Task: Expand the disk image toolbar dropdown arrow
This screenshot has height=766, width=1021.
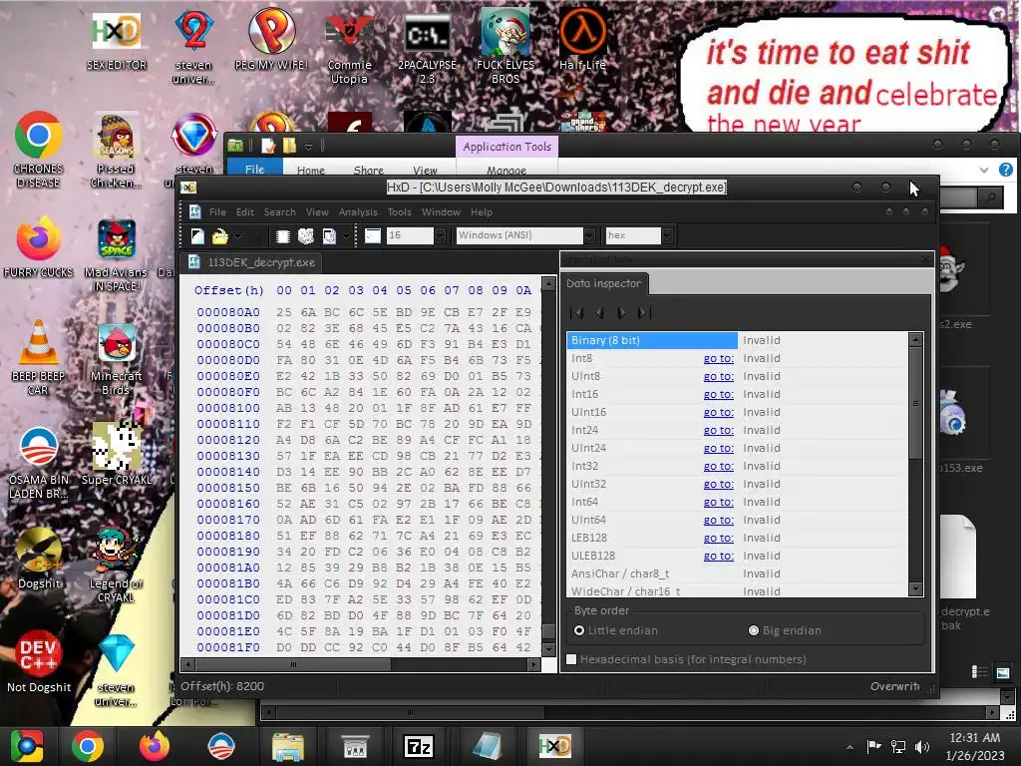Action: coord(346,236)
